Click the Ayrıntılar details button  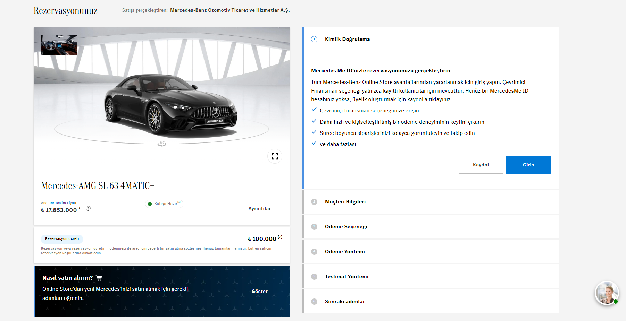tap(260, 208)
